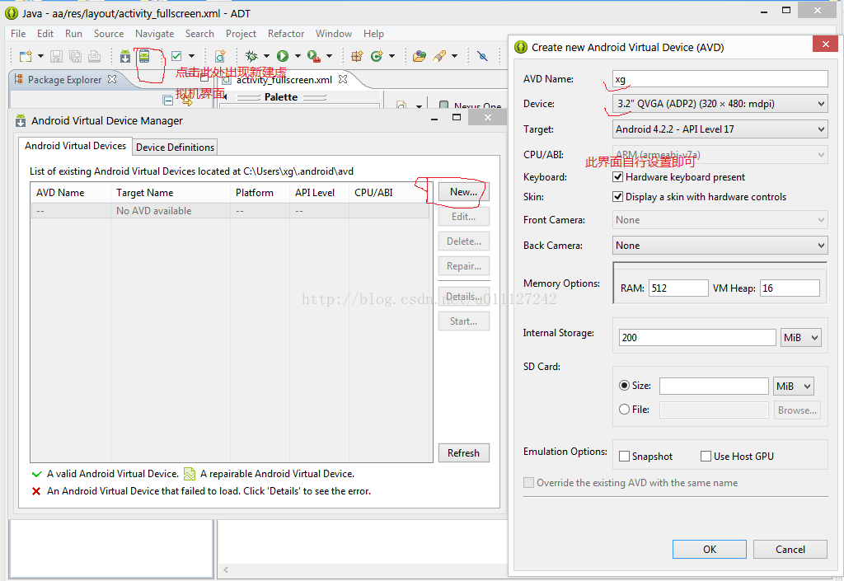
Task: Open the Source menu
Action: (109, 33)
